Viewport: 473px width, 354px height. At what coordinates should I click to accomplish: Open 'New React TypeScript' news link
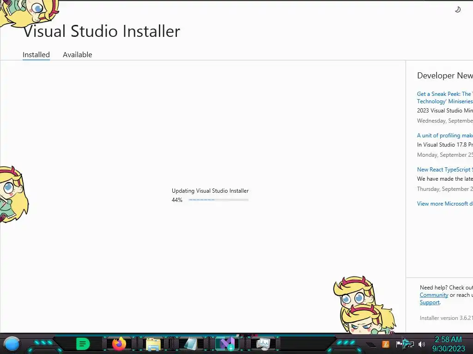tap(445, 170)
